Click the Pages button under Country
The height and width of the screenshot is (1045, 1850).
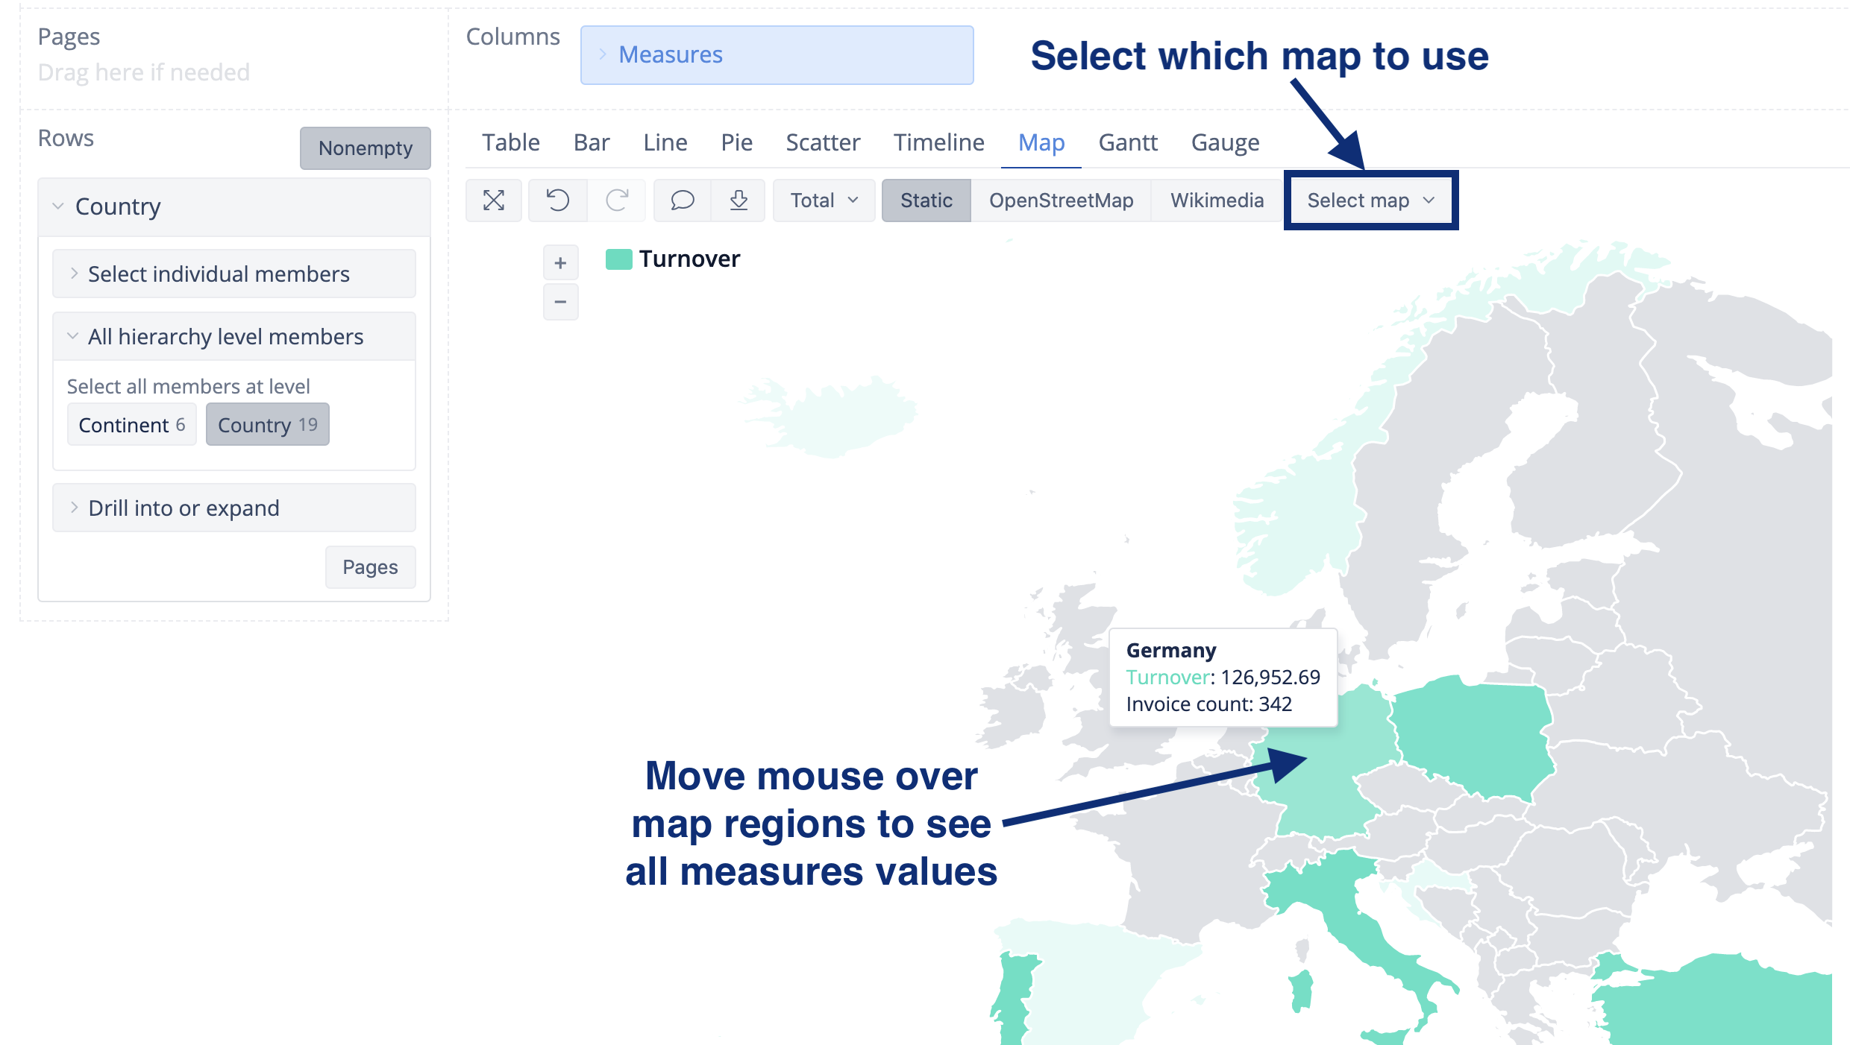[370, 567]
